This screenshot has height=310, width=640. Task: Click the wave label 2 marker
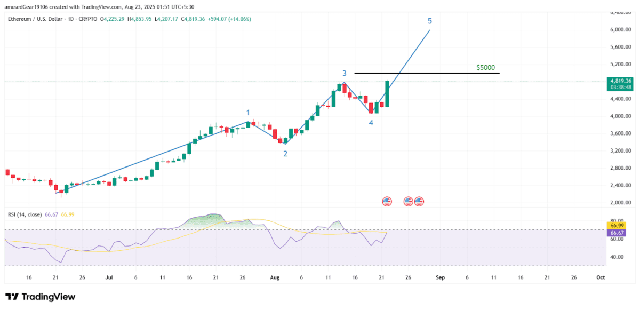tap(285, 154)
